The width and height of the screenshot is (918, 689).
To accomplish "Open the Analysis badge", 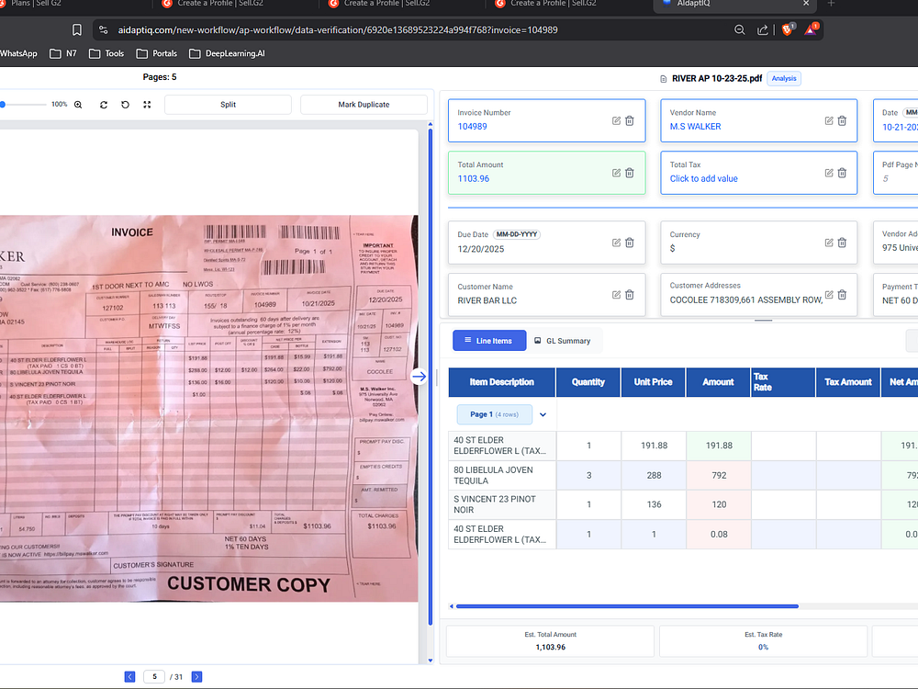I will (x=783, y=78).
